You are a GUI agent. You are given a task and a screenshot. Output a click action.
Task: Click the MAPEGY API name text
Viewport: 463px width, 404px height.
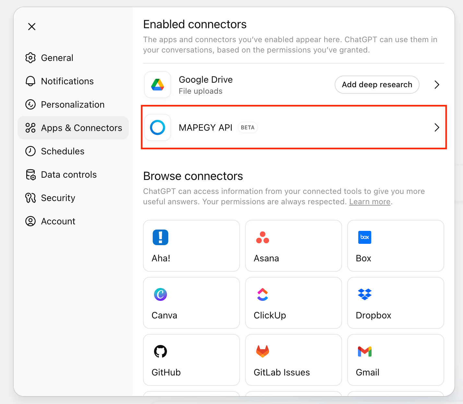coord(206,127)
